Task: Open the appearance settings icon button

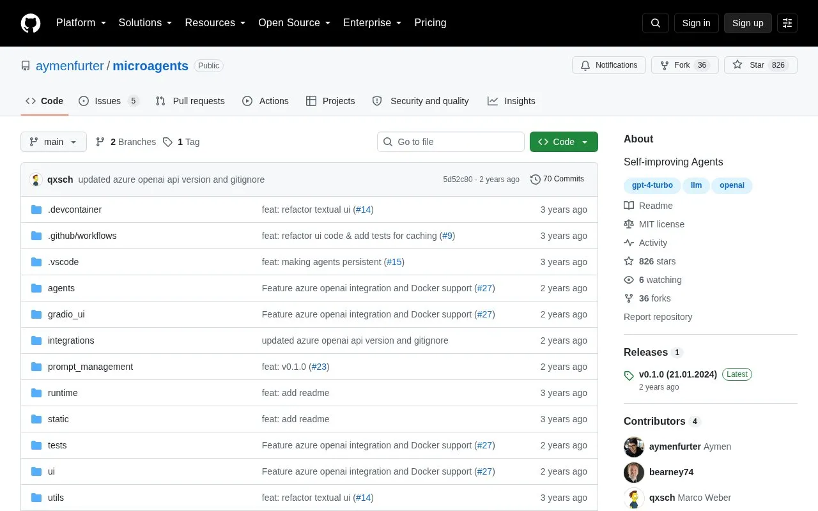Action: tap(787, 23)
